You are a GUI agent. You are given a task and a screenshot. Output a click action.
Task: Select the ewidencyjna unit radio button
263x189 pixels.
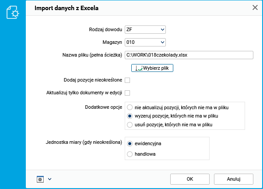[130, 143]
